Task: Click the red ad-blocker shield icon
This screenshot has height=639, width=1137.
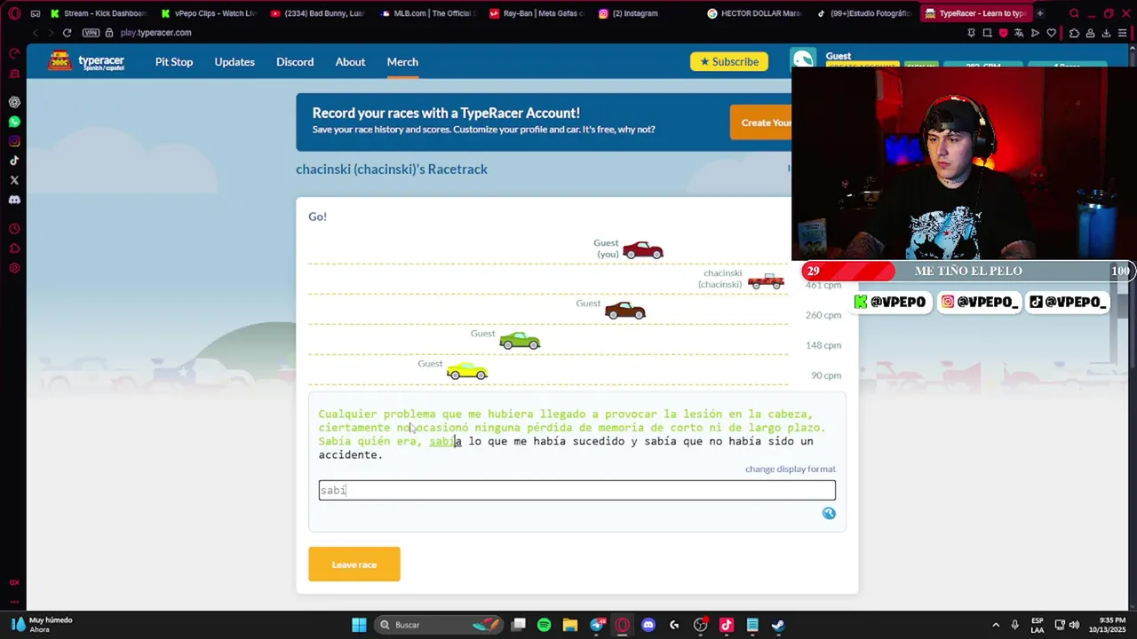Action: coord(1004,33)
